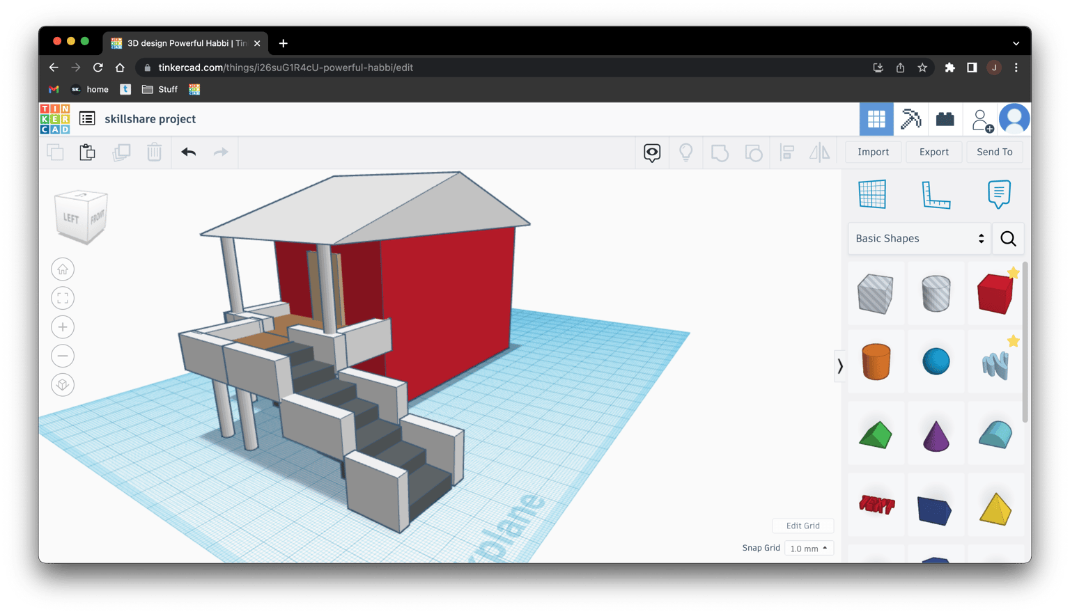Click the view cube LEFT face

pos(71,219)
